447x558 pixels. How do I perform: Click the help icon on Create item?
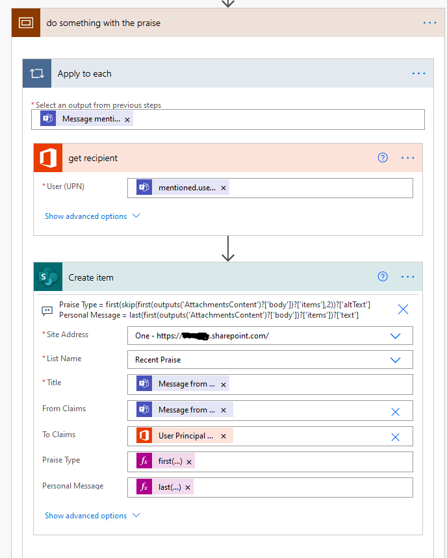(383, 277)
